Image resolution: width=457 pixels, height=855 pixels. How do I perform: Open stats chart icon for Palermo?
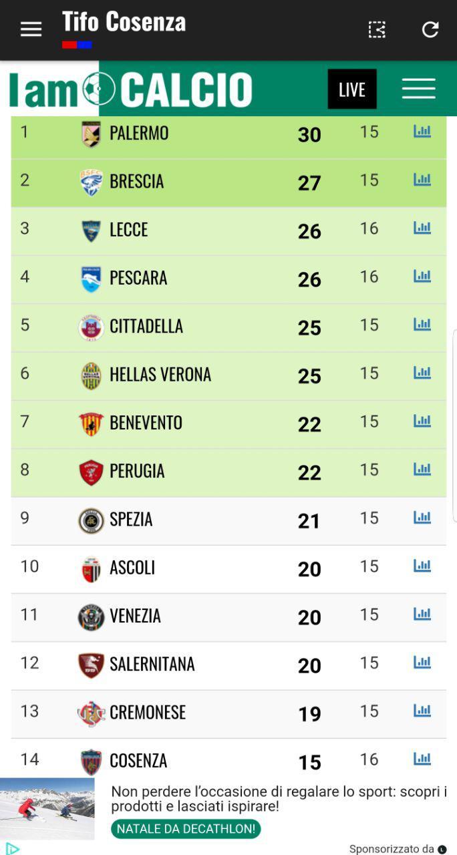[x=422, y=132]
